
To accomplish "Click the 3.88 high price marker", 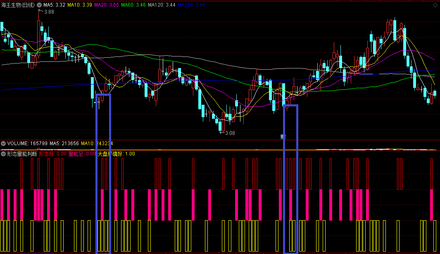I will (49, 12).
